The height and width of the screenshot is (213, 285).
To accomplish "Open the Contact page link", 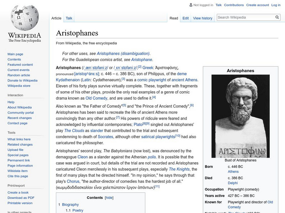I will tap(17, 123).
